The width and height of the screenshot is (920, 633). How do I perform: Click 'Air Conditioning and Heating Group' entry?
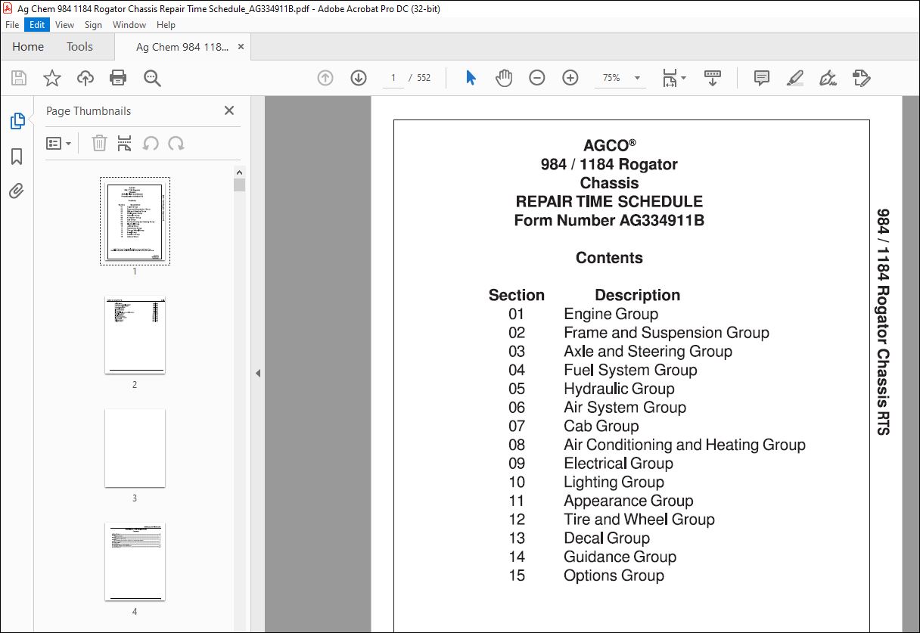pos(685,445)
